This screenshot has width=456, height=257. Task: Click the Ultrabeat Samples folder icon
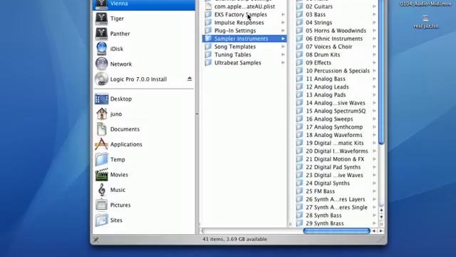pyautogui.click(x=208, y=63)
